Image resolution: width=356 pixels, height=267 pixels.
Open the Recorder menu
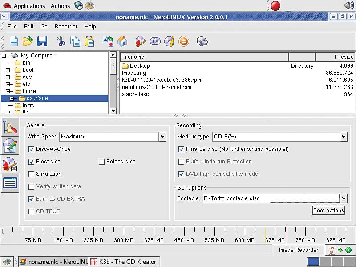[x=66, y=27]
